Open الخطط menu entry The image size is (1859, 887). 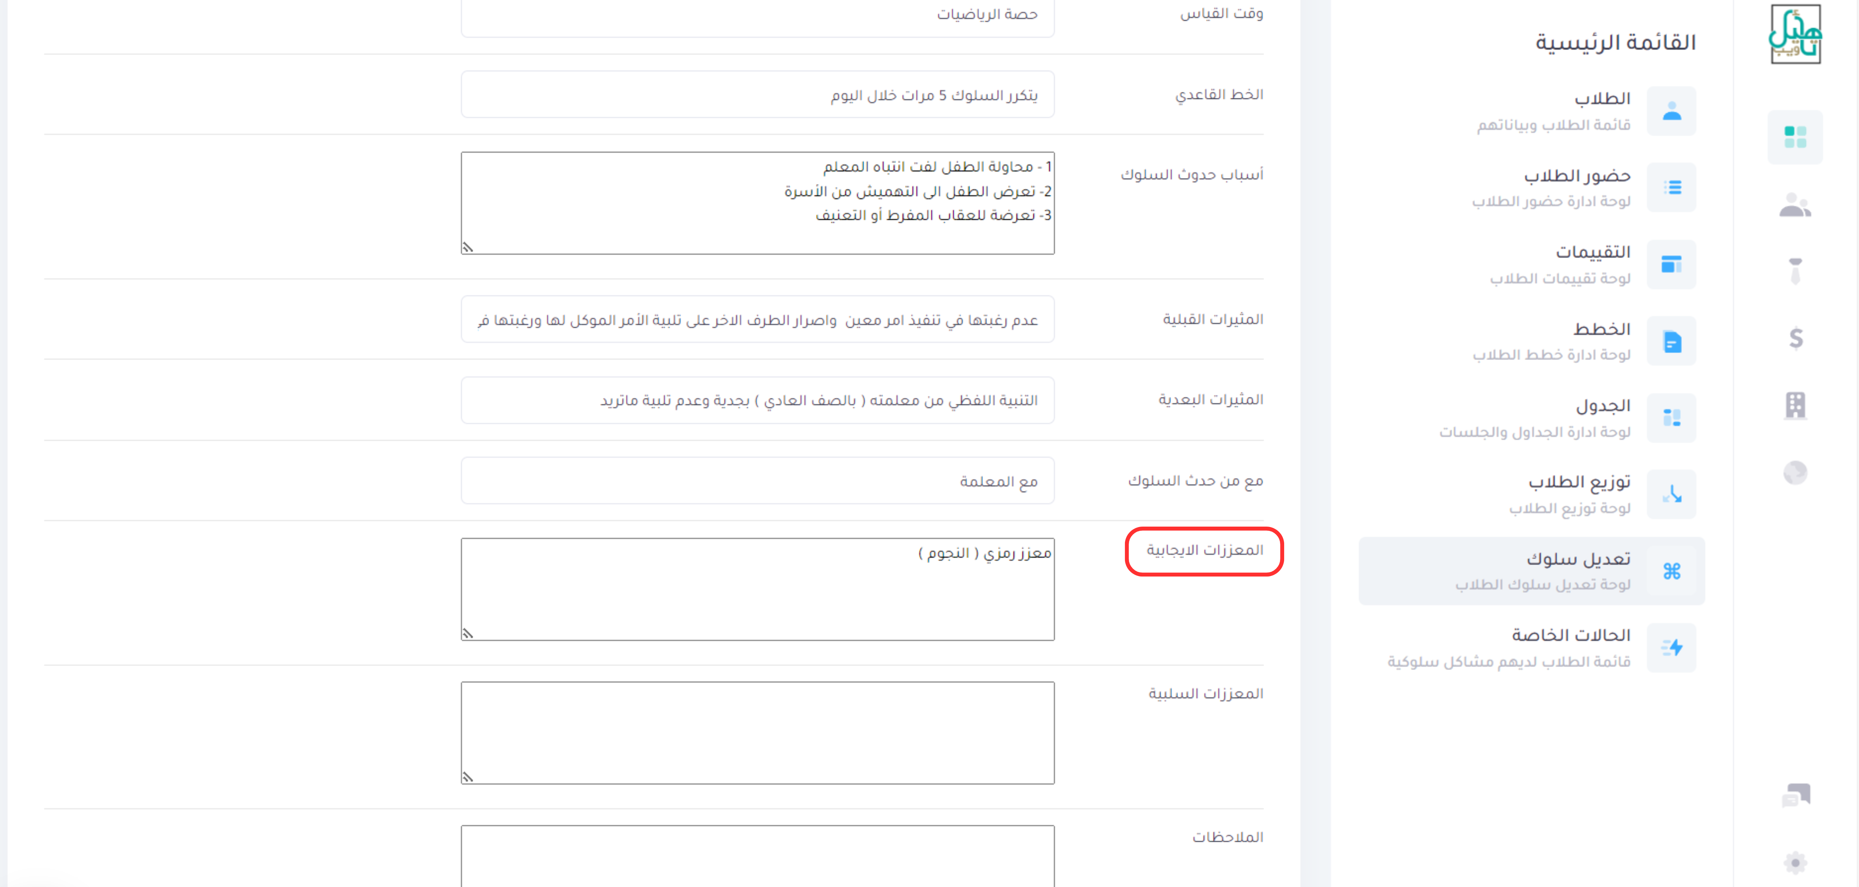(x=1532, y=341)
